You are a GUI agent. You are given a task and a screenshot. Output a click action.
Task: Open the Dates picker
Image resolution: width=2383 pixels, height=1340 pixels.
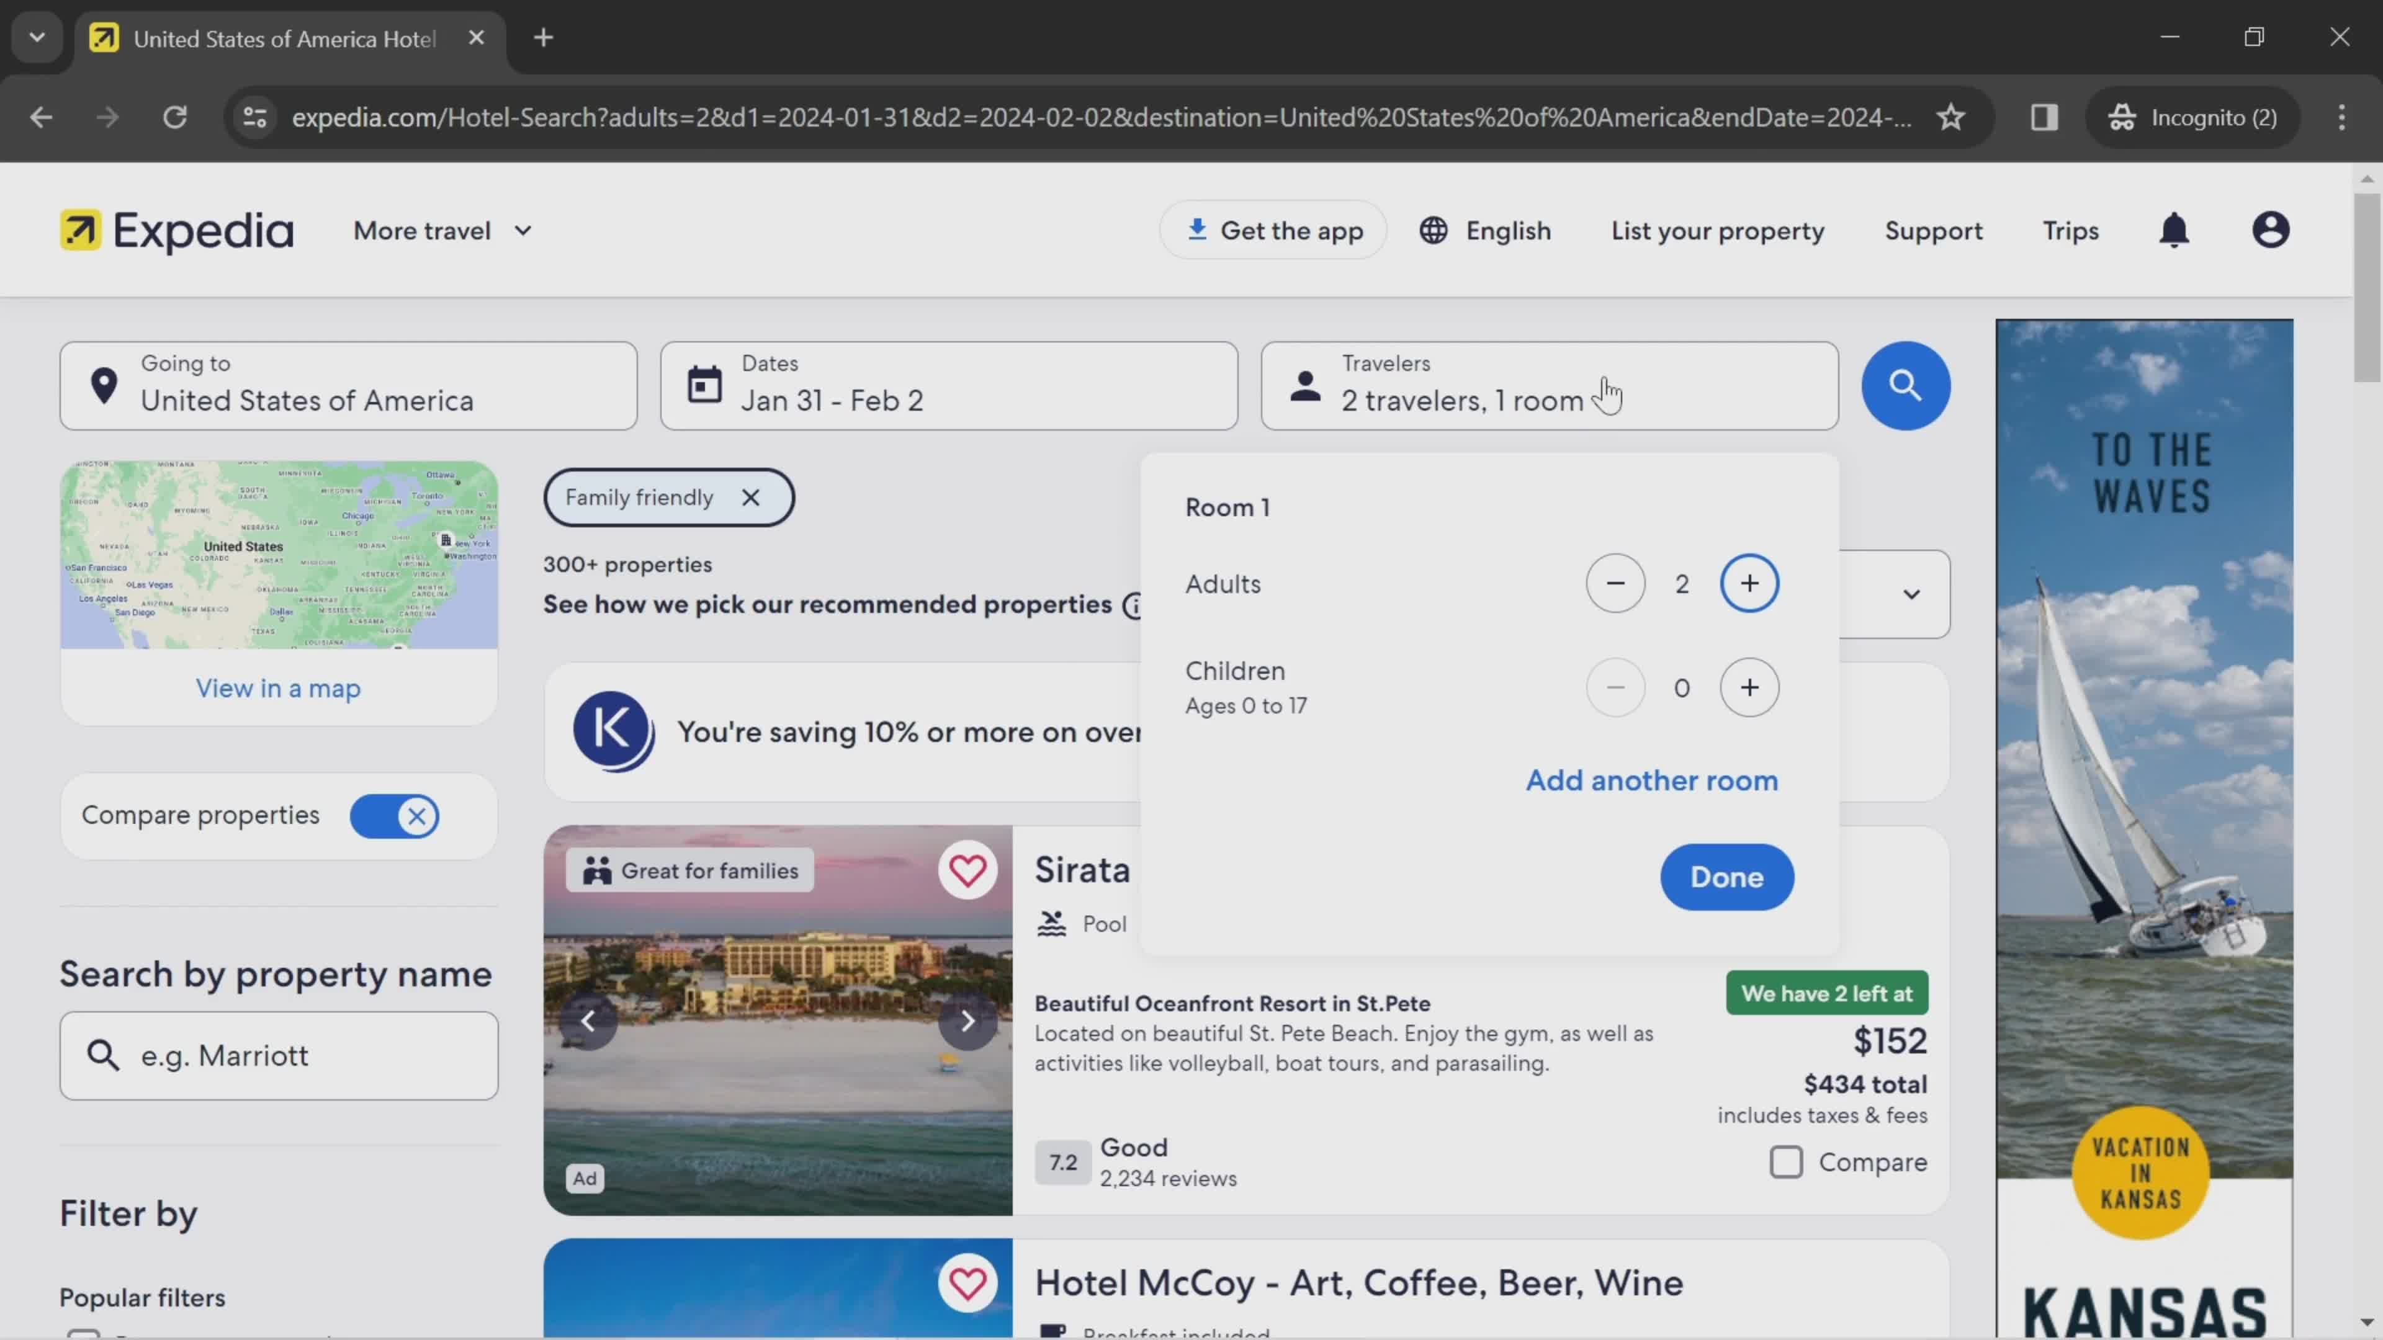click(x=949, y=386)
